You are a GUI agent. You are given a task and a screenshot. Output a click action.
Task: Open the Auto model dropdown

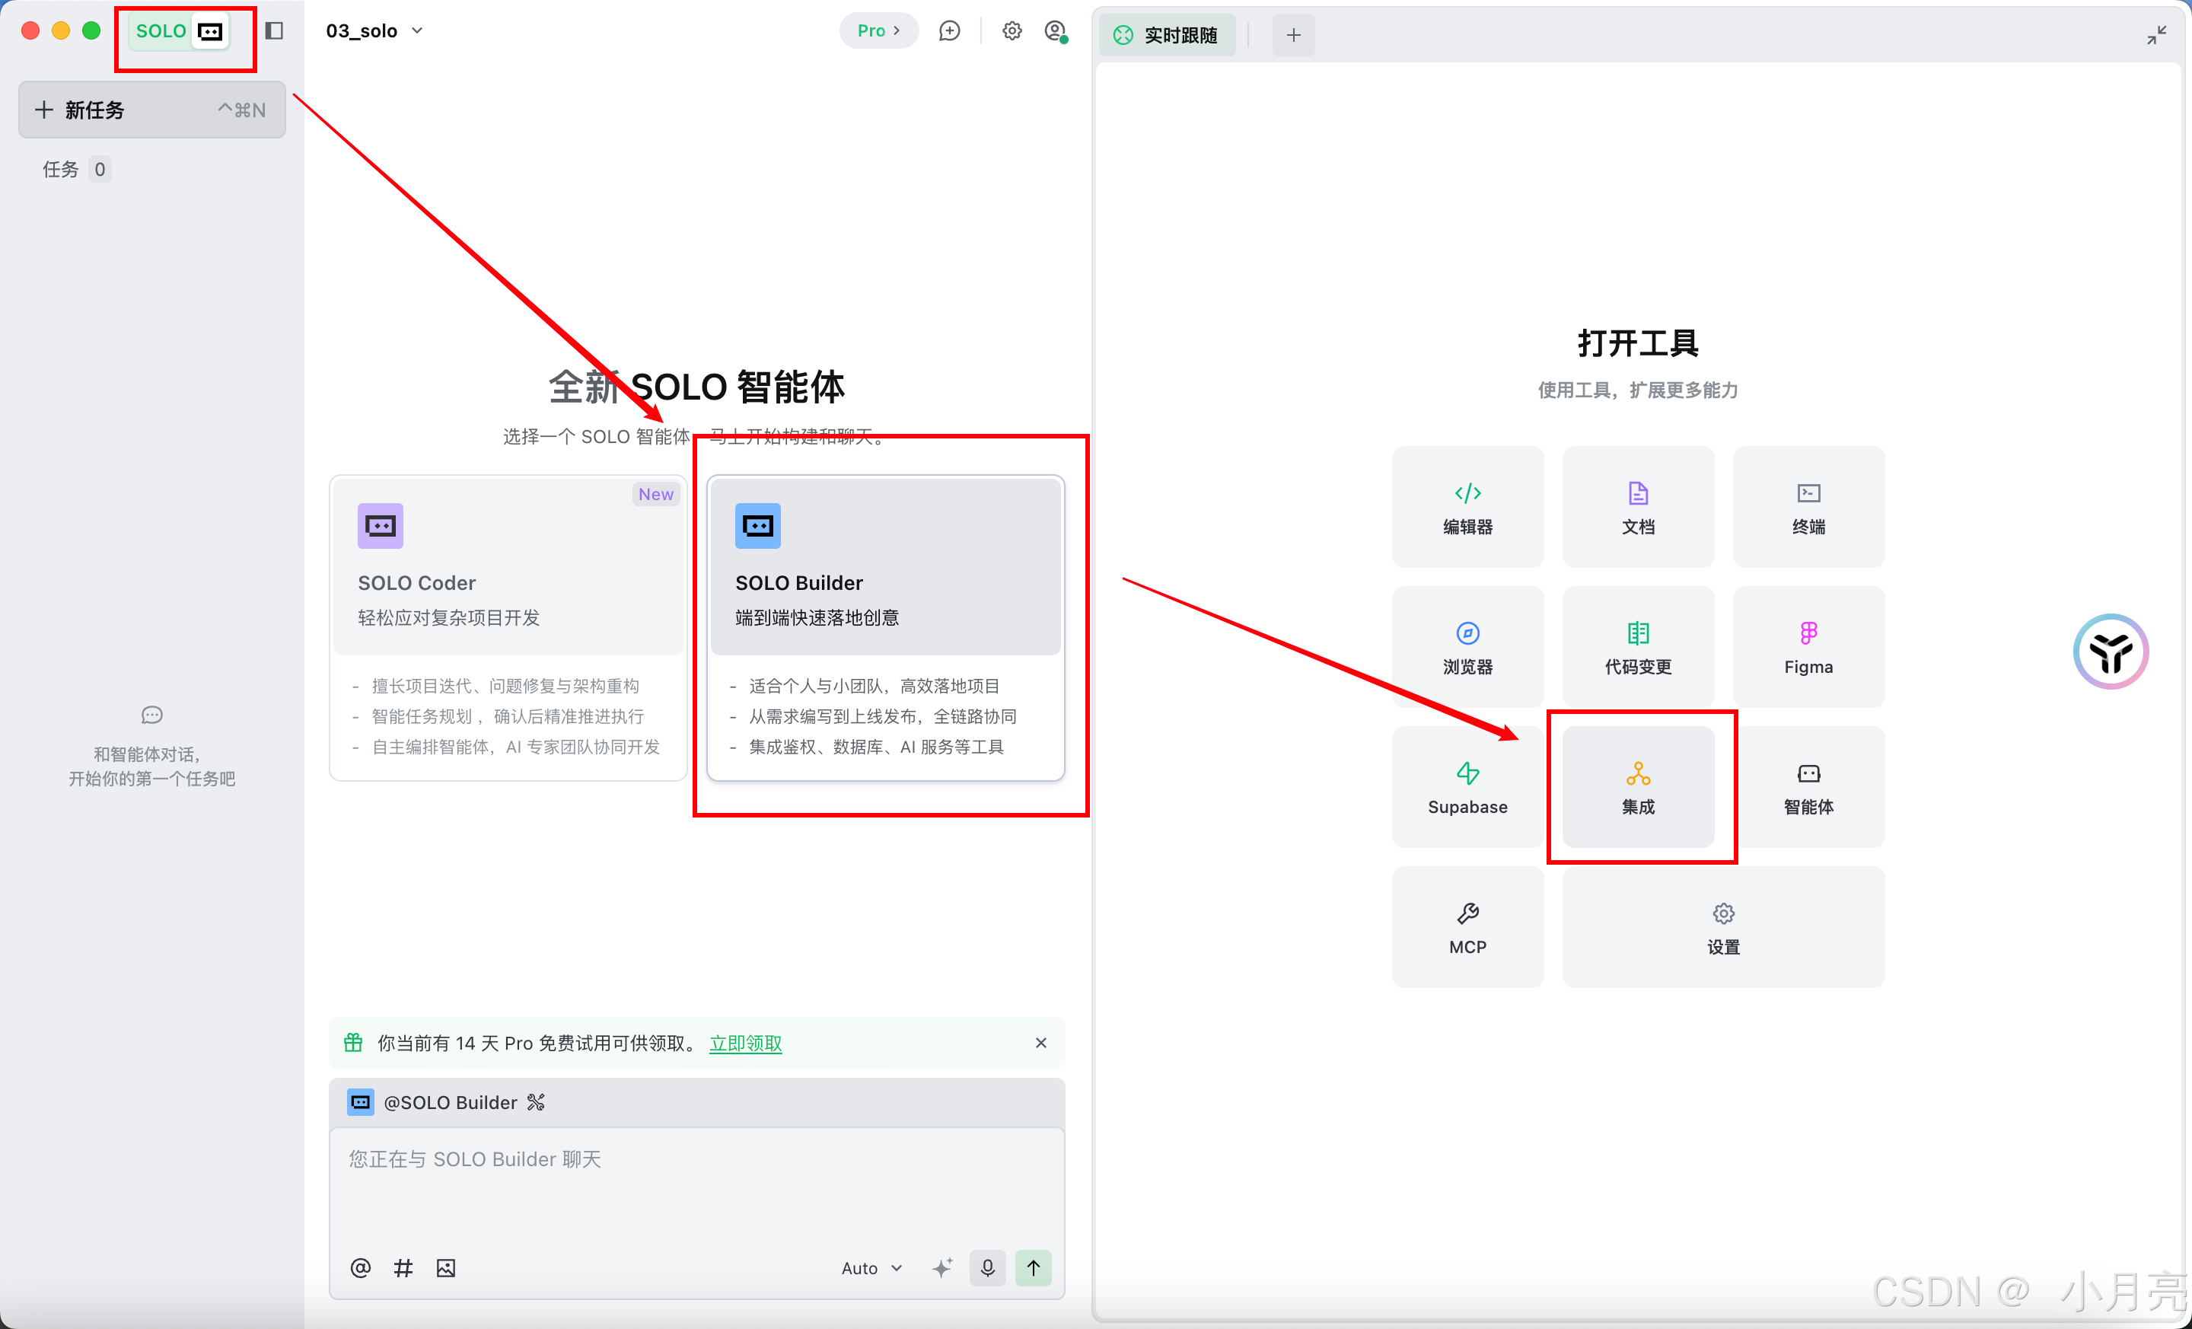[x=871, y=1267]
